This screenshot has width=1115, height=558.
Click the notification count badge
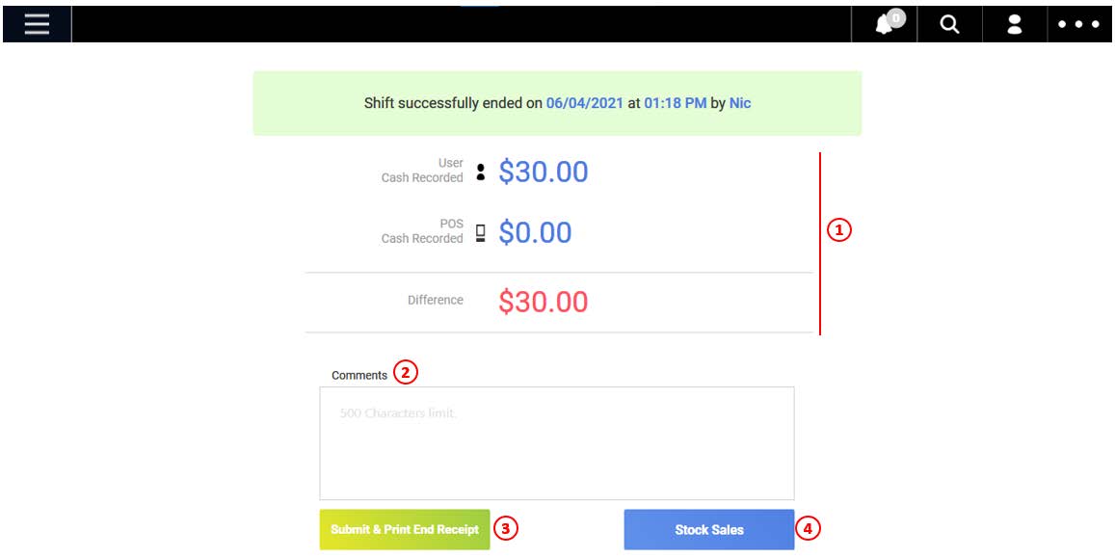pyautogui.click(x=896, y=17)
